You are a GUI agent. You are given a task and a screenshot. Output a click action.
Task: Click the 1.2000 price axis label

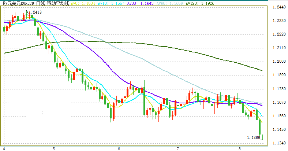277,62
